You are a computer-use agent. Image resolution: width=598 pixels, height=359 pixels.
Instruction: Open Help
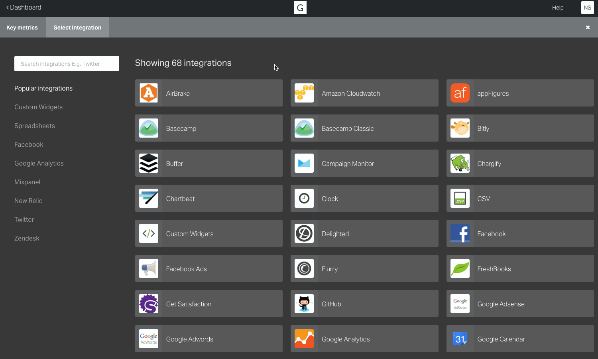(x=558, y=8)
